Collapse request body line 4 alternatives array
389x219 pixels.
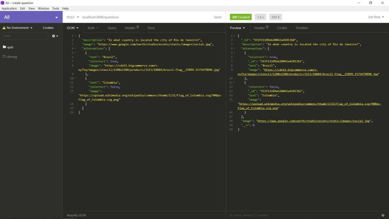coord(76,48)
